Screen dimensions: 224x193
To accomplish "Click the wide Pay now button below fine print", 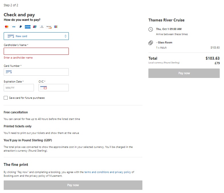I will click(73, 185).
